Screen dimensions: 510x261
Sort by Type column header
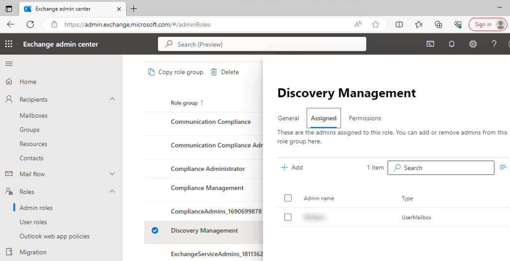407,198
